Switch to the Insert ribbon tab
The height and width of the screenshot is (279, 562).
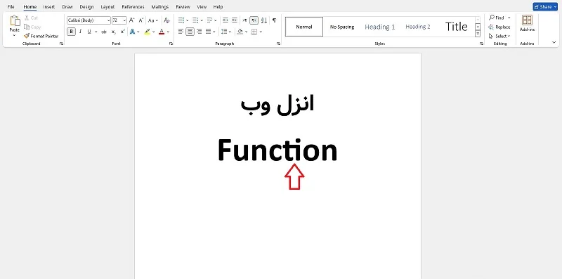pyautogui.click(x=49, y=7)
